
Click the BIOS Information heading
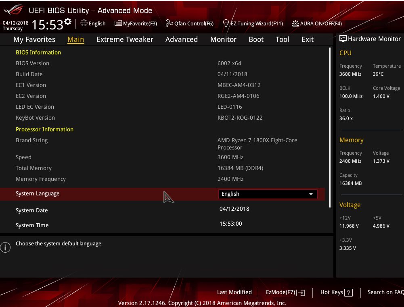click(38, 52)
